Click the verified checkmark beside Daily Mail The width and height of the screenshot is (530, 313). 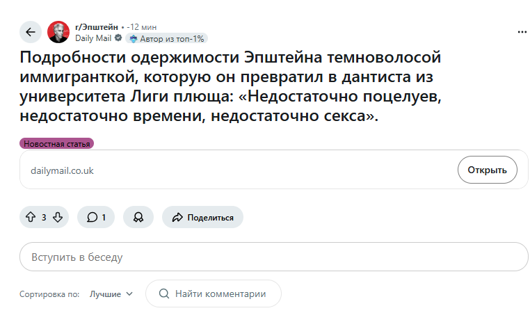(x=118, y=38)
